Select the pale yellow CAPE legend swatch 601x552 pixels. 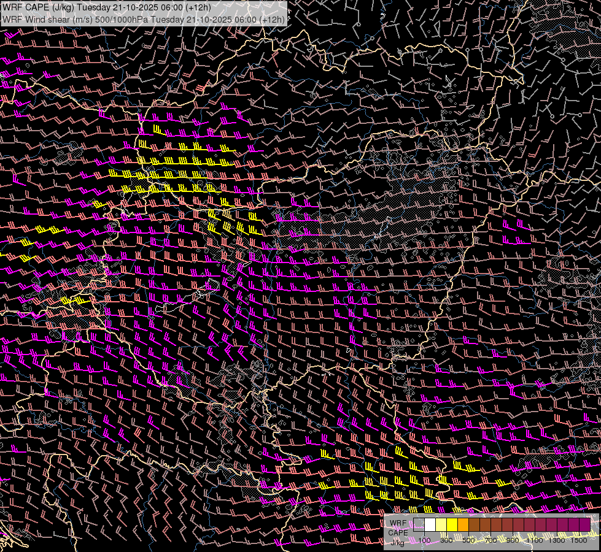441,525
